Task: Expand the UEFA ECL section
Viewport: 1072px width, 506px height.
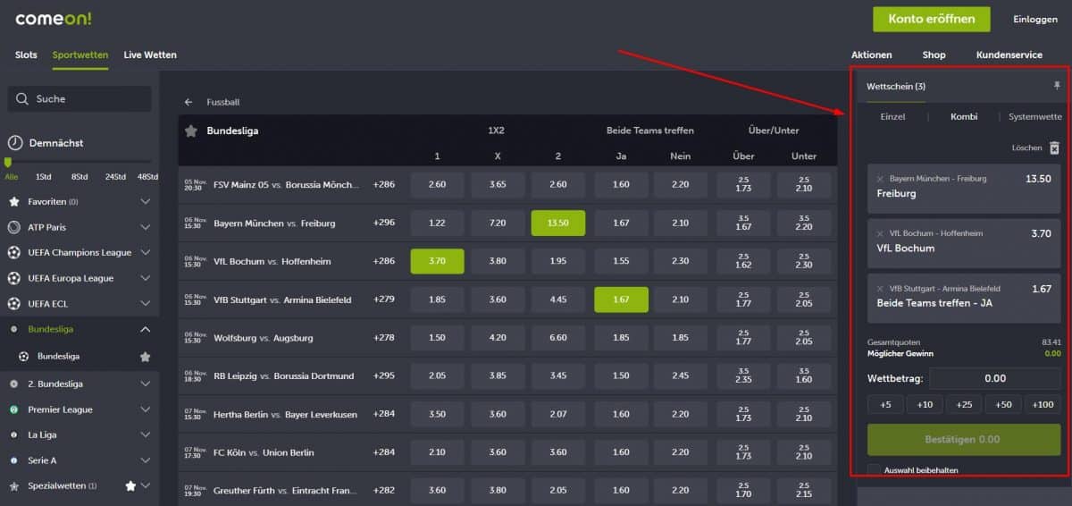Action: [x=146, y=304]
